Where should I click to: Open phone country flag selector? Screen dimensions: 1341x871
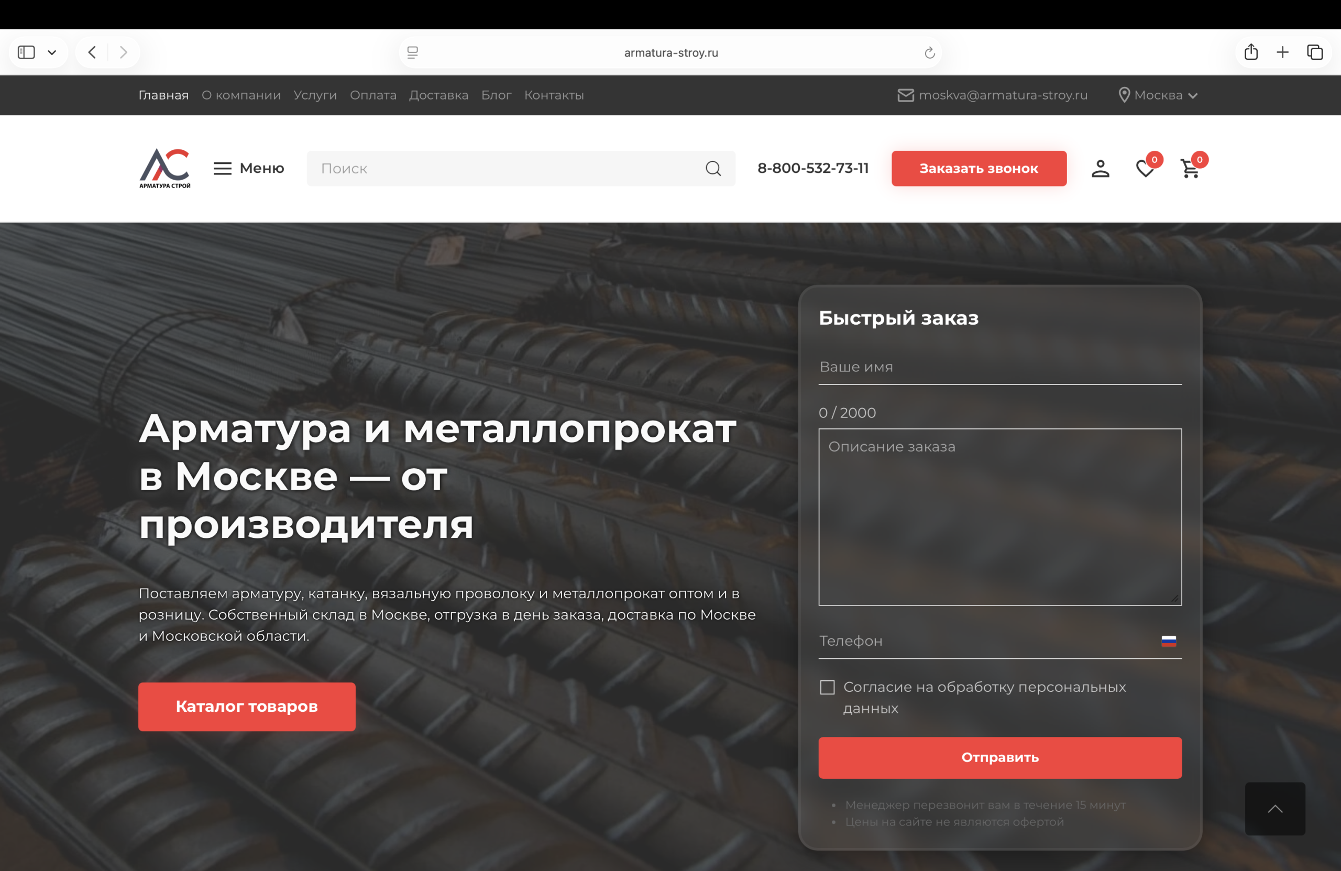(x=1168, y=641)
